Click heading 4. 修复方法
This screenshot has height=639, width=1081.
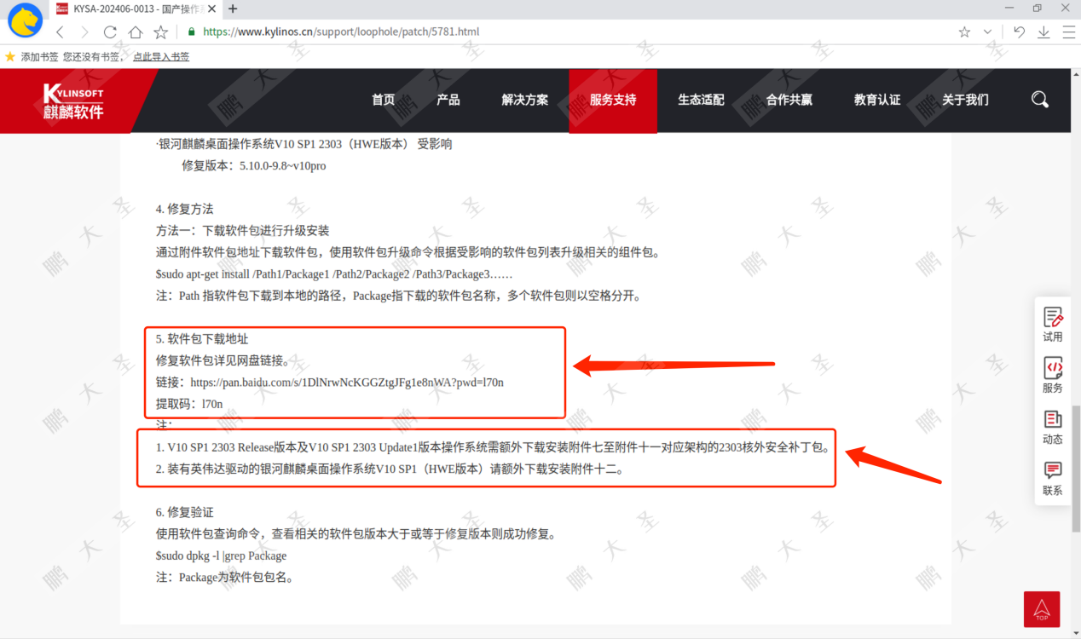click(x=185, y=209)
